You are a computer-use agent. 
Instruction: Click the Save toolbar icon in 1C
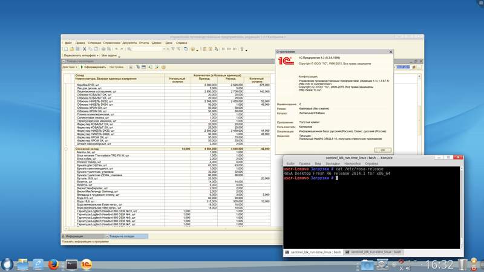(x=77, y=49)
